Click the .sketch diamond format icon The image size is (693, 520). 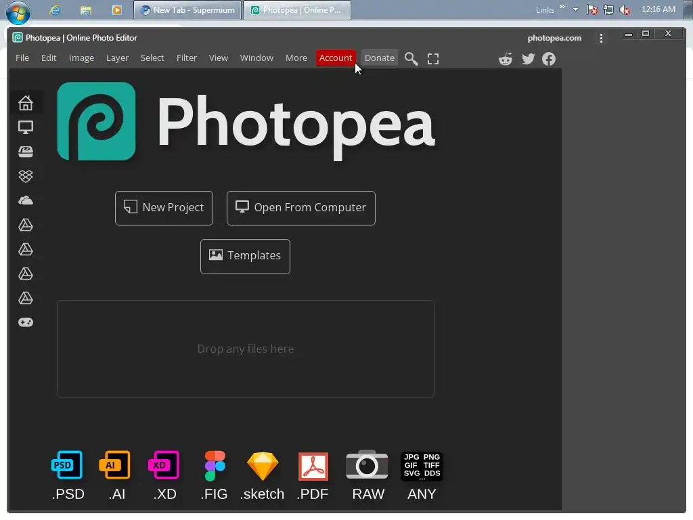(x=263, y=466)
